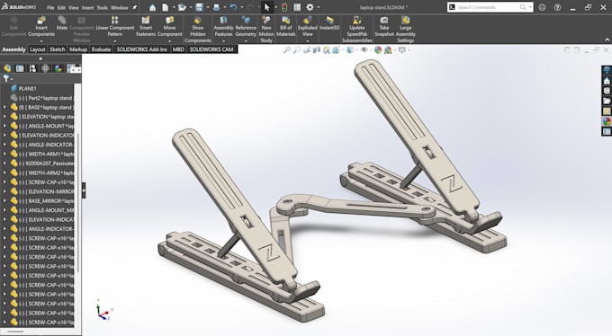Collapse the ribbon with the chevron arrow
The height and width of the screenshot is (336, 612).
tap(607, 40)
